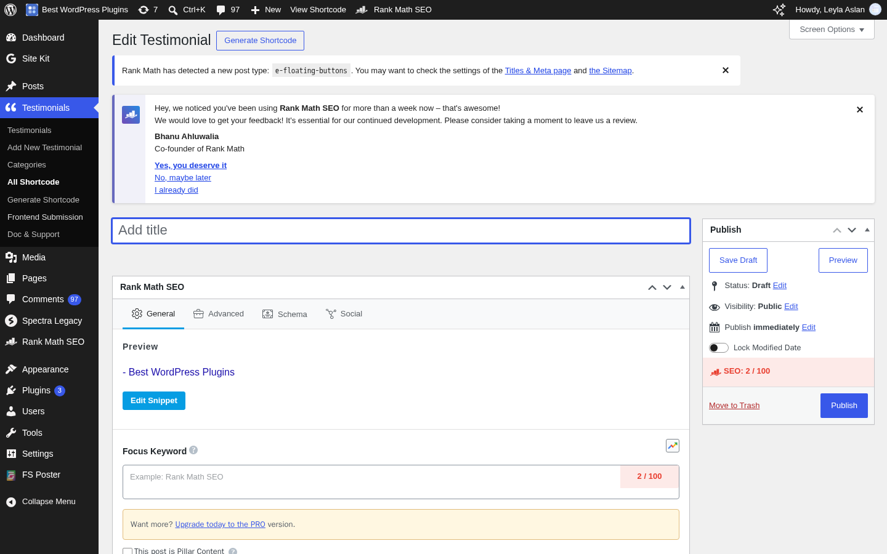Click the Collapse Menu arrow icon

(x=11, y=502)
